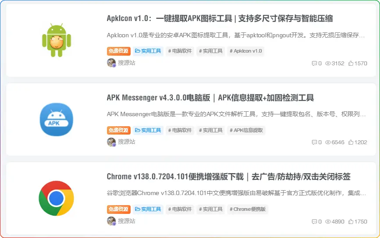Select the # APK信息提取 tag
This screenshot has height=238, width=380.
pyautogui.click(x=246, y=130)
